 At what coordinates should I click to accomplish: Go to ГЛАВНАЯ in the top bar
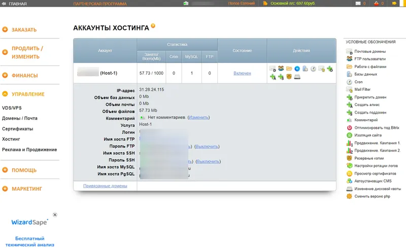18,4
